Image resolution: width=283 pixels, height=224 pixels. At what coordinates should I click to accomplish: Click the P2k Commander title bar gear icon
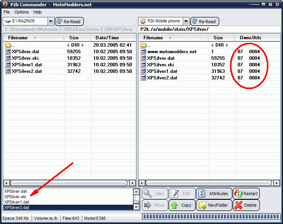pos(5,4)
